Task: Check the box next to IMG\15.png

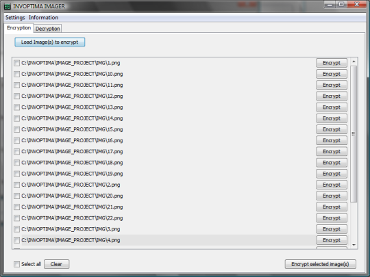Action: [16, 129]
